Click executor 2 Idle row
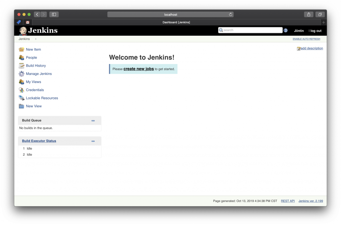341x225 pixels. (60, 154)
